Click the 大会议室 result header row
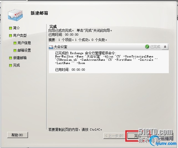178x148 pixels. pyautogui.click(x=109, y=47)
